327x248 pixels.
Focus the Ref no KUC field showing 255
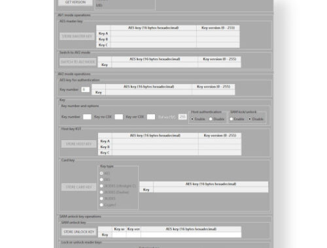tap(182, 117)
